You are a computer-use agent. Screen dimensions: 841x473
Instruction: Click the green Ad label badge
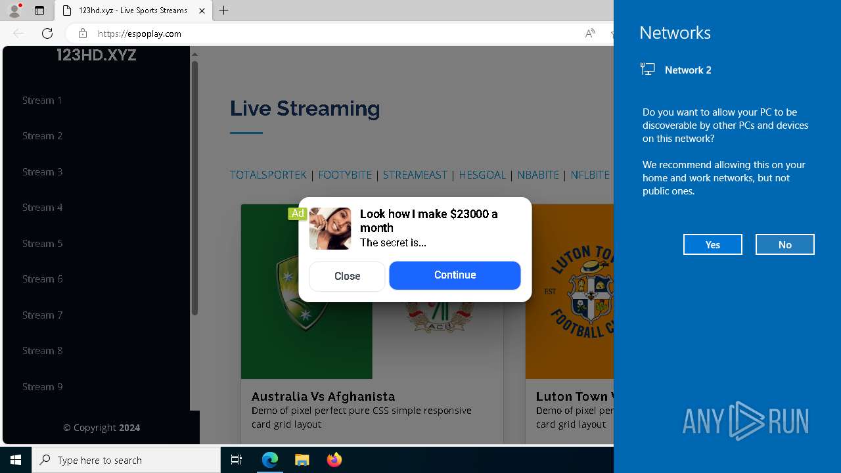click(x=298, y=214)
